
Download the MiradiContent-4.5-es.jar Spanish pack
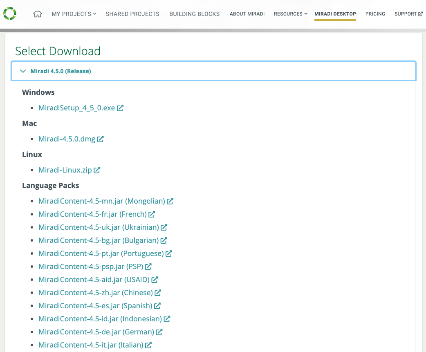[95, 306]
